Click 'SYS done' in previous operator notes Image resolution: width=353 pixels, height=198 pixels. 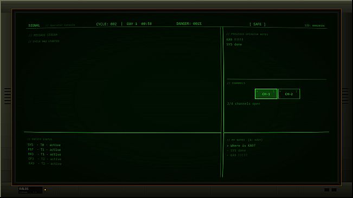coord(234,44)
